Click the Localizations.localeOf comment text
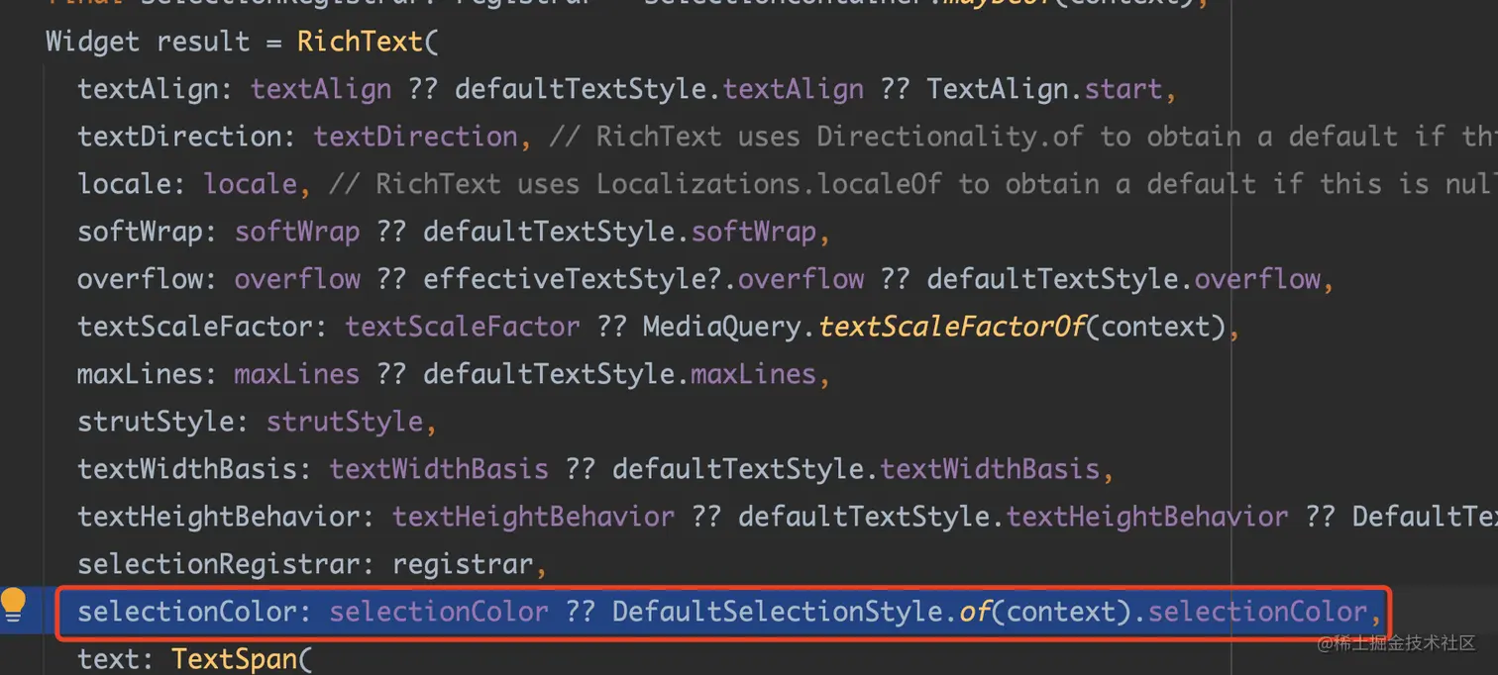 click(769, 184)
